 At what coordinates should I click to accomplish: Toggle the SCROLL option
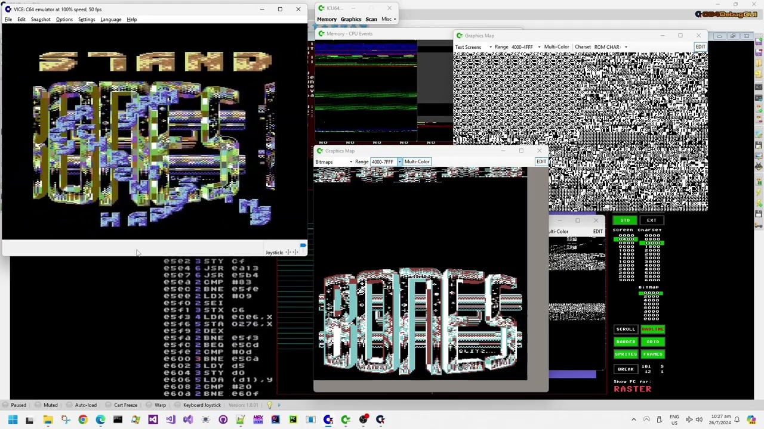point(626,329)
